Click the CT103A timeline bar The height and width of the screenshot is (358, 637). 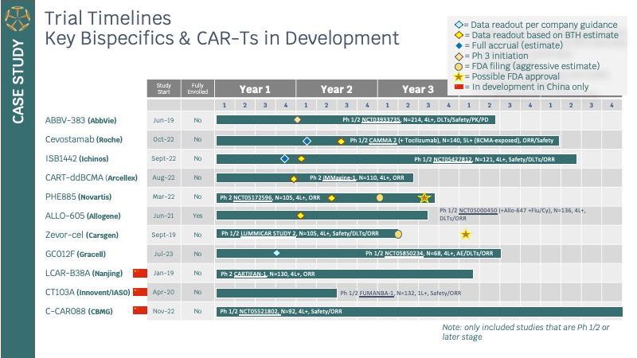(x=276, y=293)
